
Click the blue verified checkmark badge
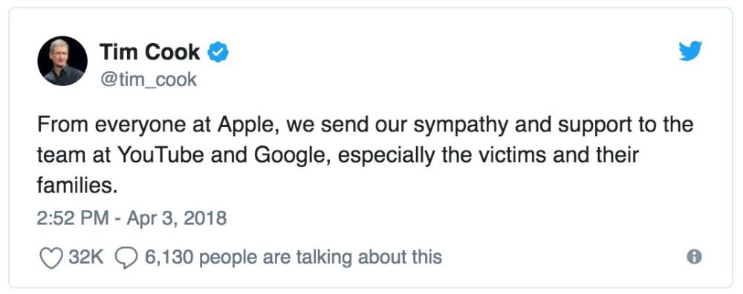(x=218, y=52)
